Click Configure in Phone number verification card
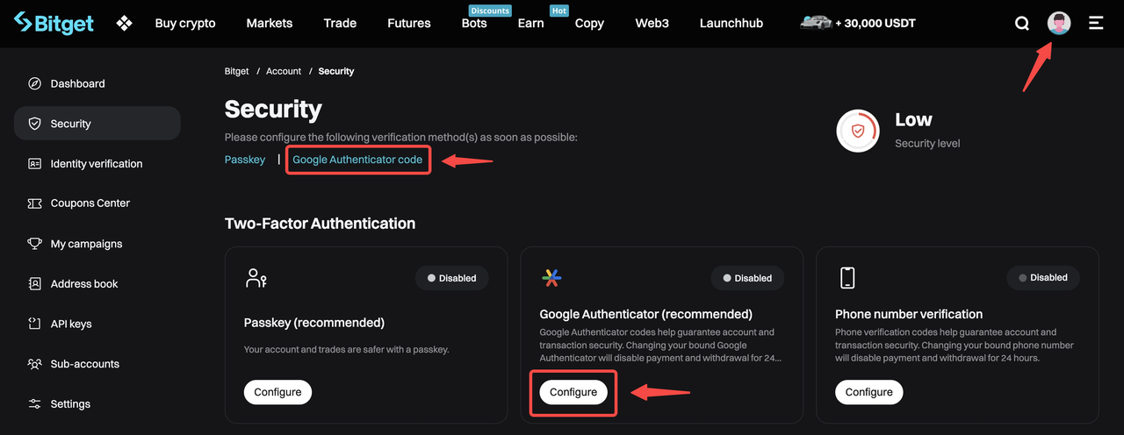The height and width of the screenshot is (435, 1124). click(x=869, y=392)
